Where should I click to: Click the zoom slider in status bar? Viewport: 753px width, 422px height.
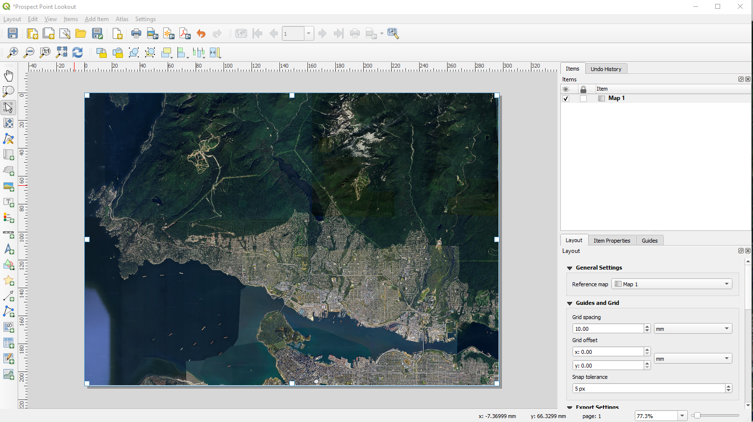point(716,416)
